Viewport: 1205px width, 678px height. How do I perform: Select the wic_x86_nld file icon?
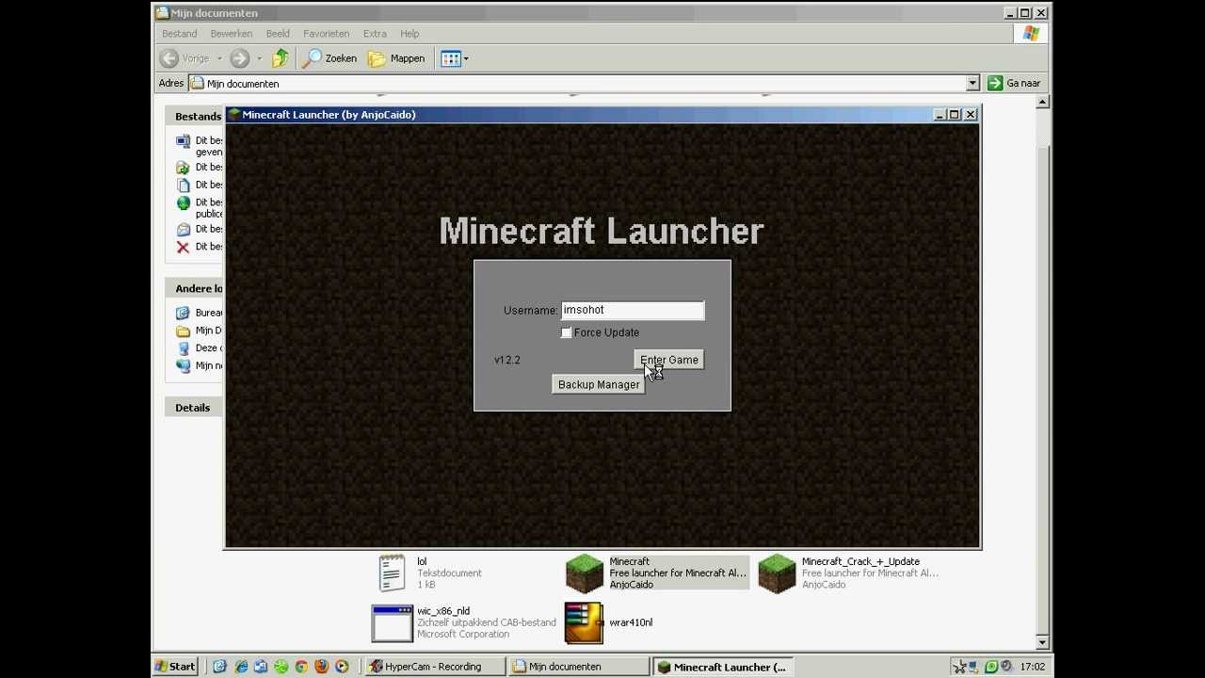pyautogui.click(x=393, y=622)
